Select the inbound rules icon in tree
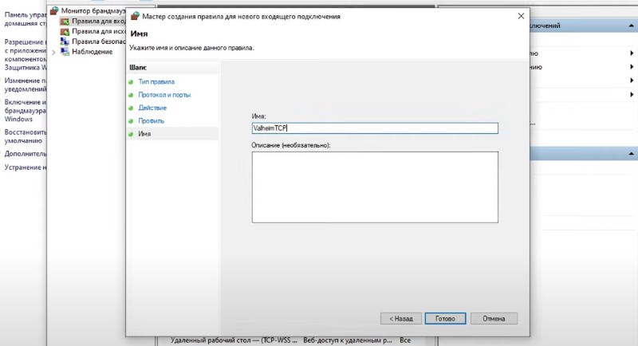 (x=65, y=22)
